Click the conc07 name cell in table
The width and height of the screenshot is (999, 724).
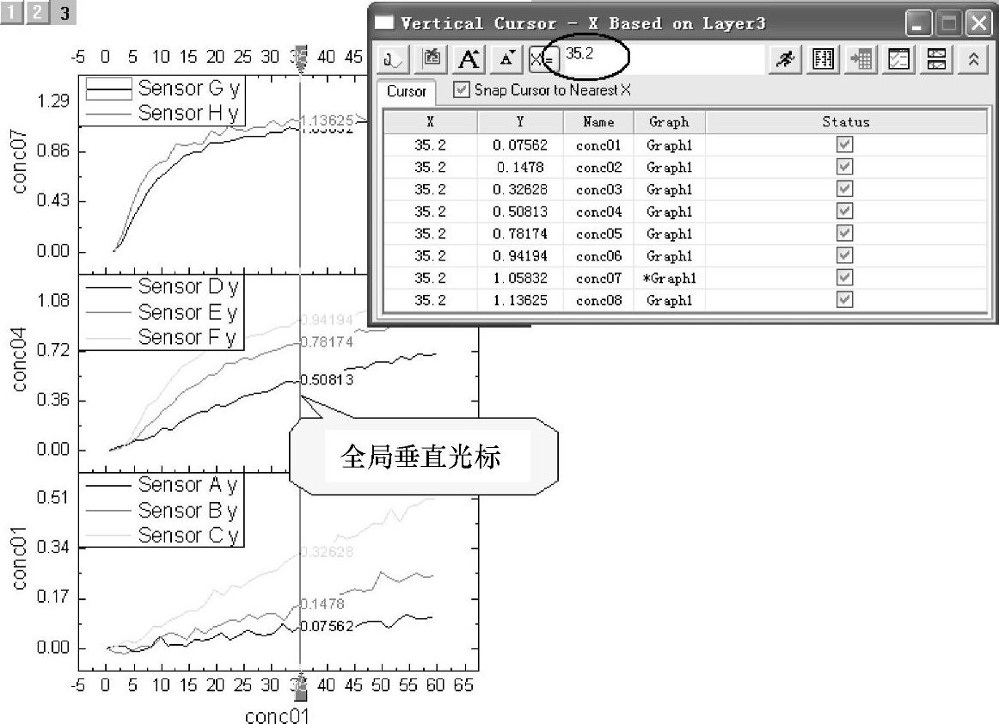pyautogui.click(x=598, y=279)
